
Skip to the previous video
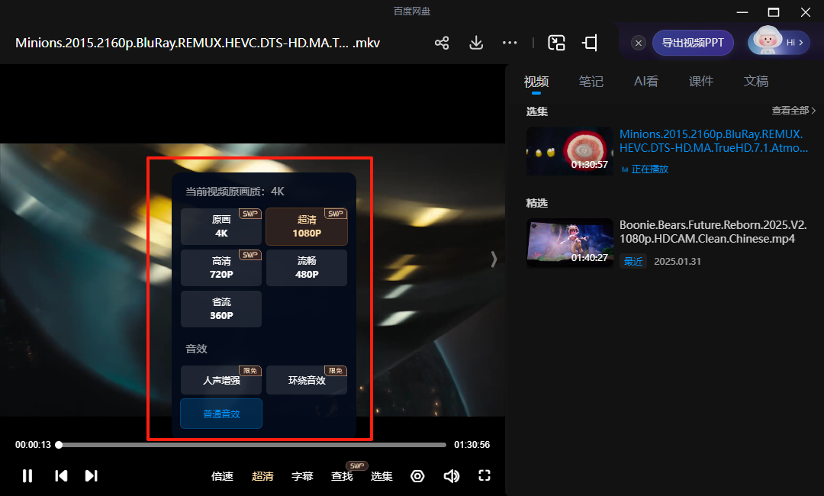tap(61, 476)
